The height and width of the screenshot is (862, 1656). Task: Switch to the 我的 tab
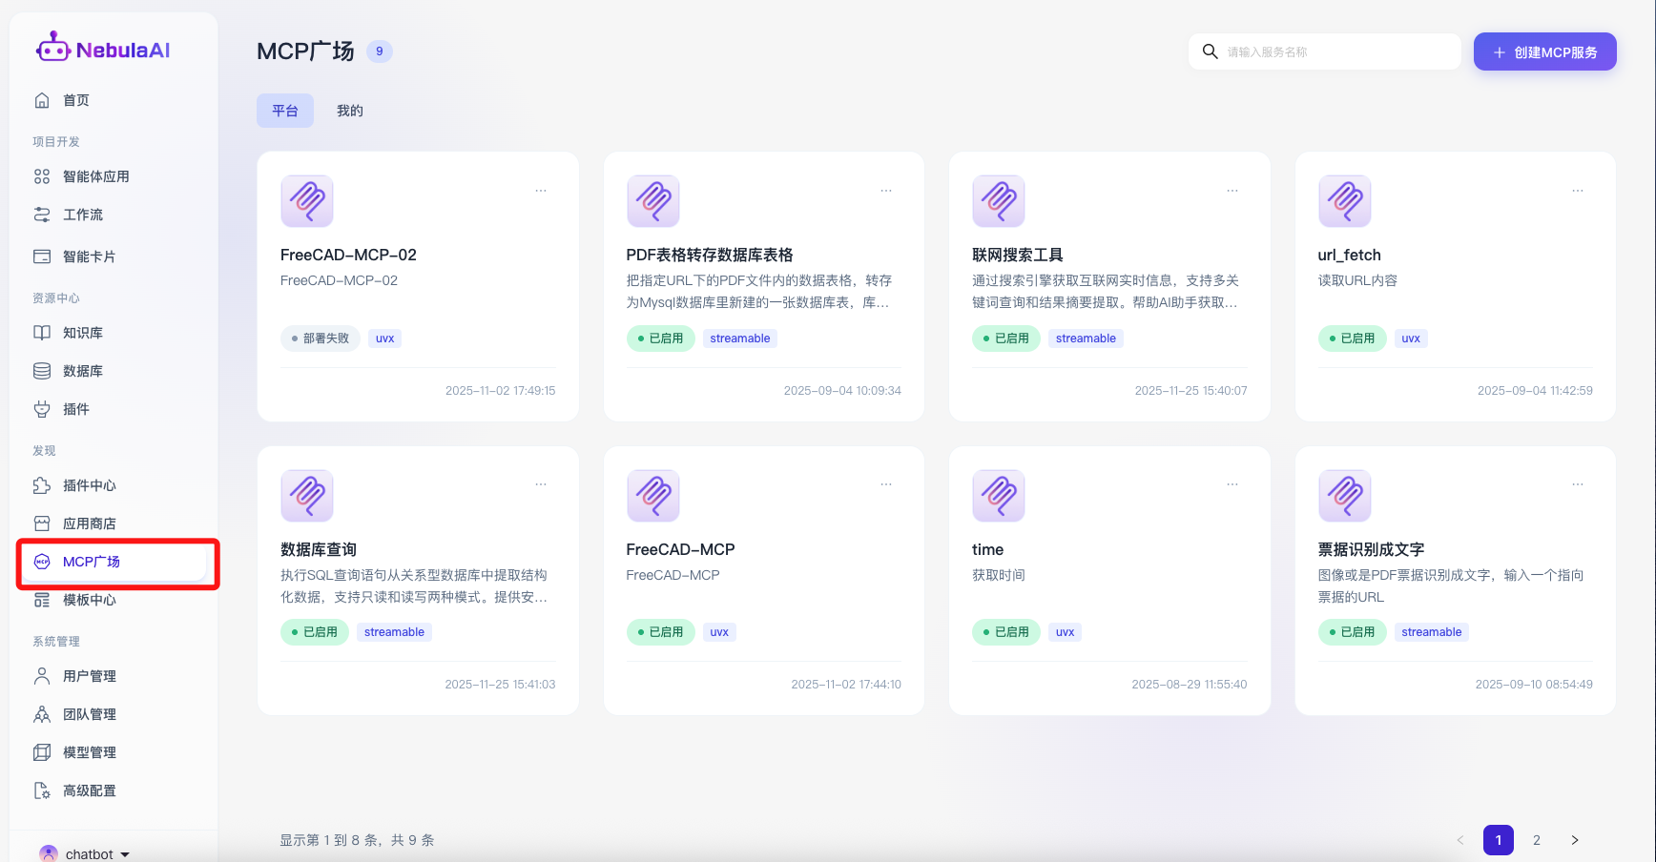tap(350, 111)
